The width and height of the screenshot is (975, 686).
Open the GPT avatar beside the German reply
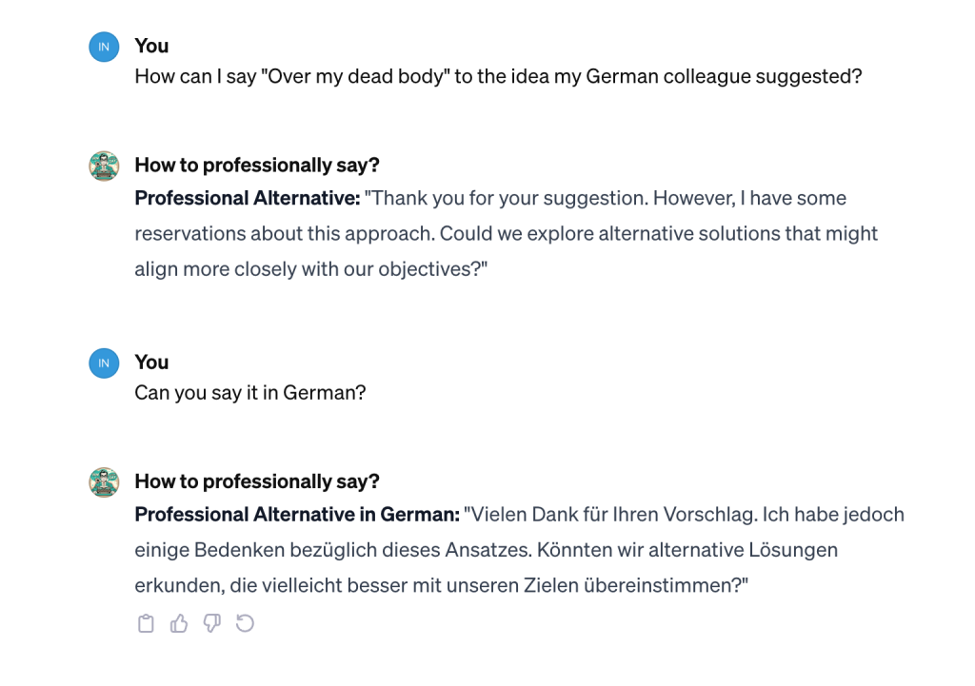(104, 482)
